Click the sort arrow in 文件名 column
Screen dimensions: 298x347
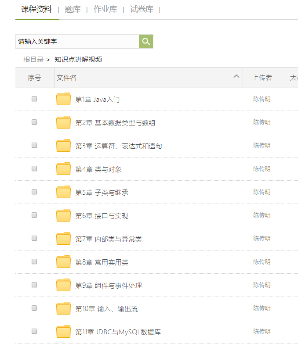tap(236, 77)
